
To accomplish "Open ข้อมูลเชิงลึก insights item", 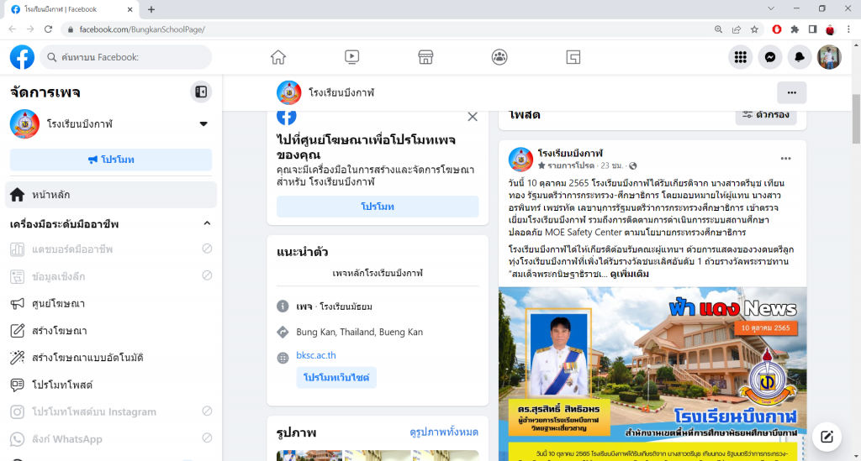I will 111,276.
